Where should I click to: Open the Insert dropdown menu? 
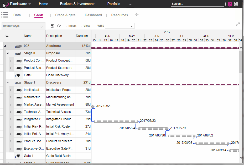click(x=71, y=26)
